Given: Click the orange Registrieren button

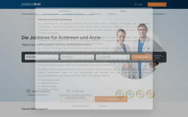Looking at the screenshot, I should [x=157, y=4].
